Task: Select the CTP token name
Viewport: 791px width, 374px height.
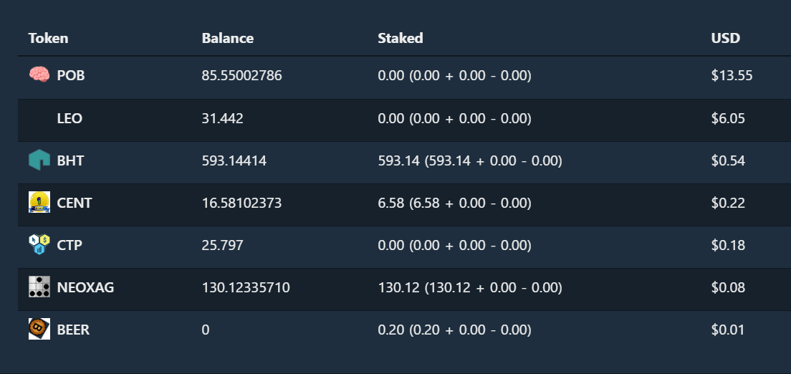Action: tap(69, 246)
